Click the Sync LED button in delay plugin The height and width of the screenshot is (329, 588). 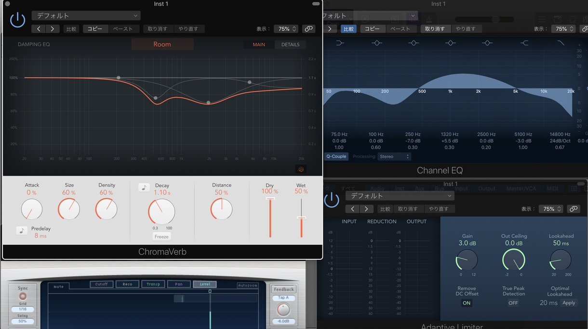click(x=23, y=296)
